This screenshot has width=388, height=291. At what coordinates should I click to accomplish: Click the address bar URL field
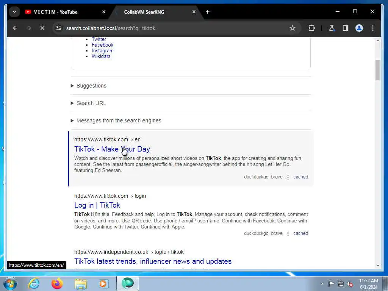[173, 28]
